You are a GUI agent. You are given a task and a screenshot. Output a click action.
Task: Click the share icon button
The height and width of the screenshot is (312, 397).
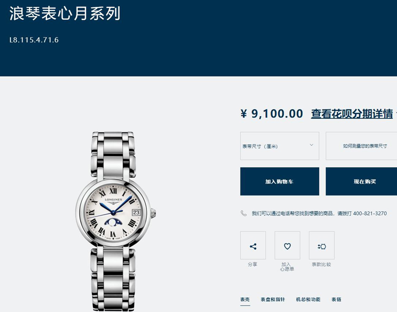[253, 245]
